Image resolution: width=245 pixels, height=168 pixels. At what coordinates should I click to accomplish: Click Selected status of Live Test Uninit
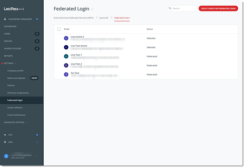tap(151, 47)
